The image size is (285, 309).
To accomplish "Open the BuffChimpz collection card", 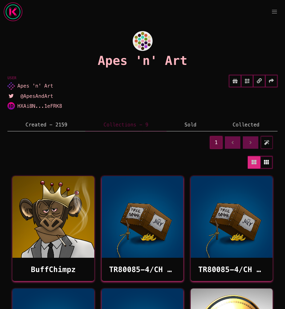I will coord(53,229).
